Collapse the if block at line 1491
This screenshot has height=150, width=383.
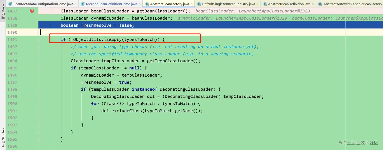coord(38,40)
